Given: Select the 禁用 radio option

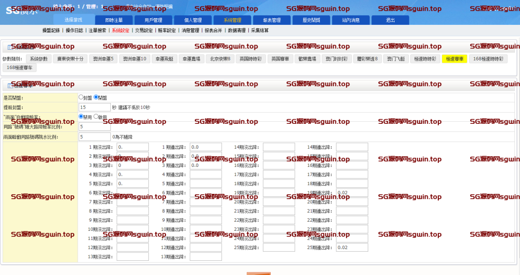Looking at the screenshot, I should 81,116.
